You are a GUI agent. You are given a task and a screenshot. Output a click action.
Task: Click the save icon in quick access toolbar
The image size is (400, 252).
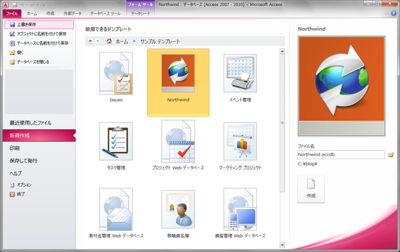14,5
